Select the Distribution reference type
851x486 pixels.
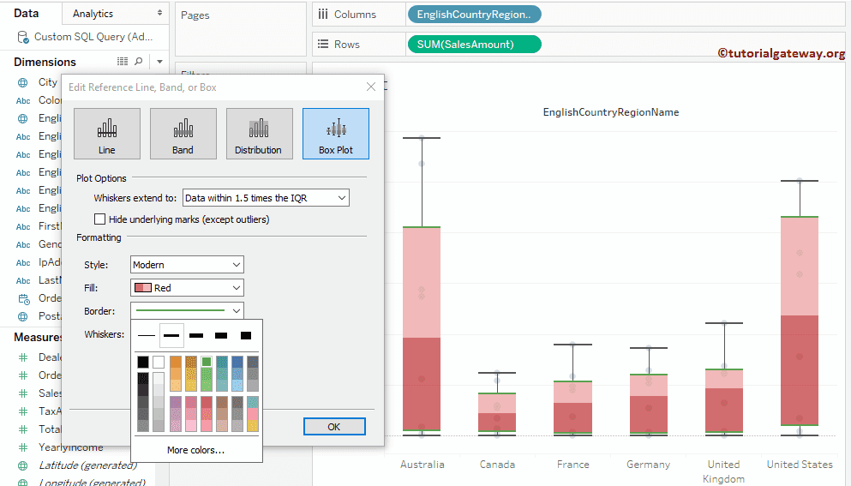coord(259,134)
